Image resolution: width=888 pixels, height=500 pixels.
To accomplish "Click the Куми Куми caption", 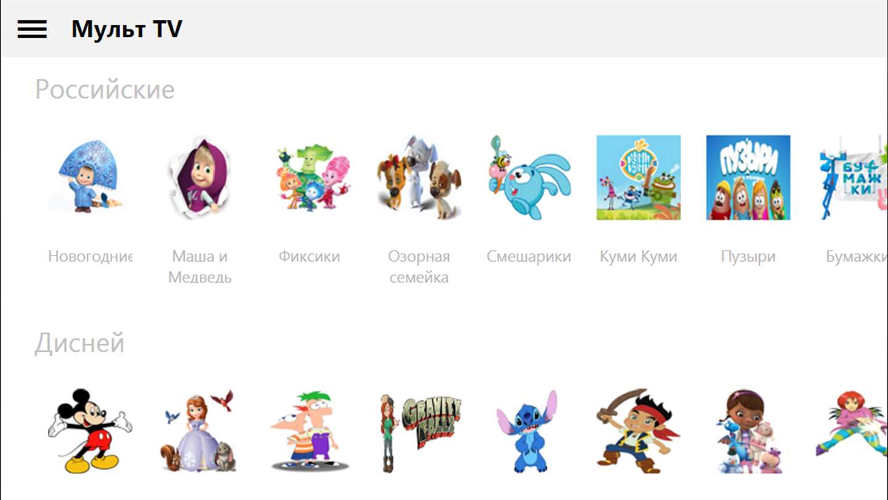I will (639, 256).
